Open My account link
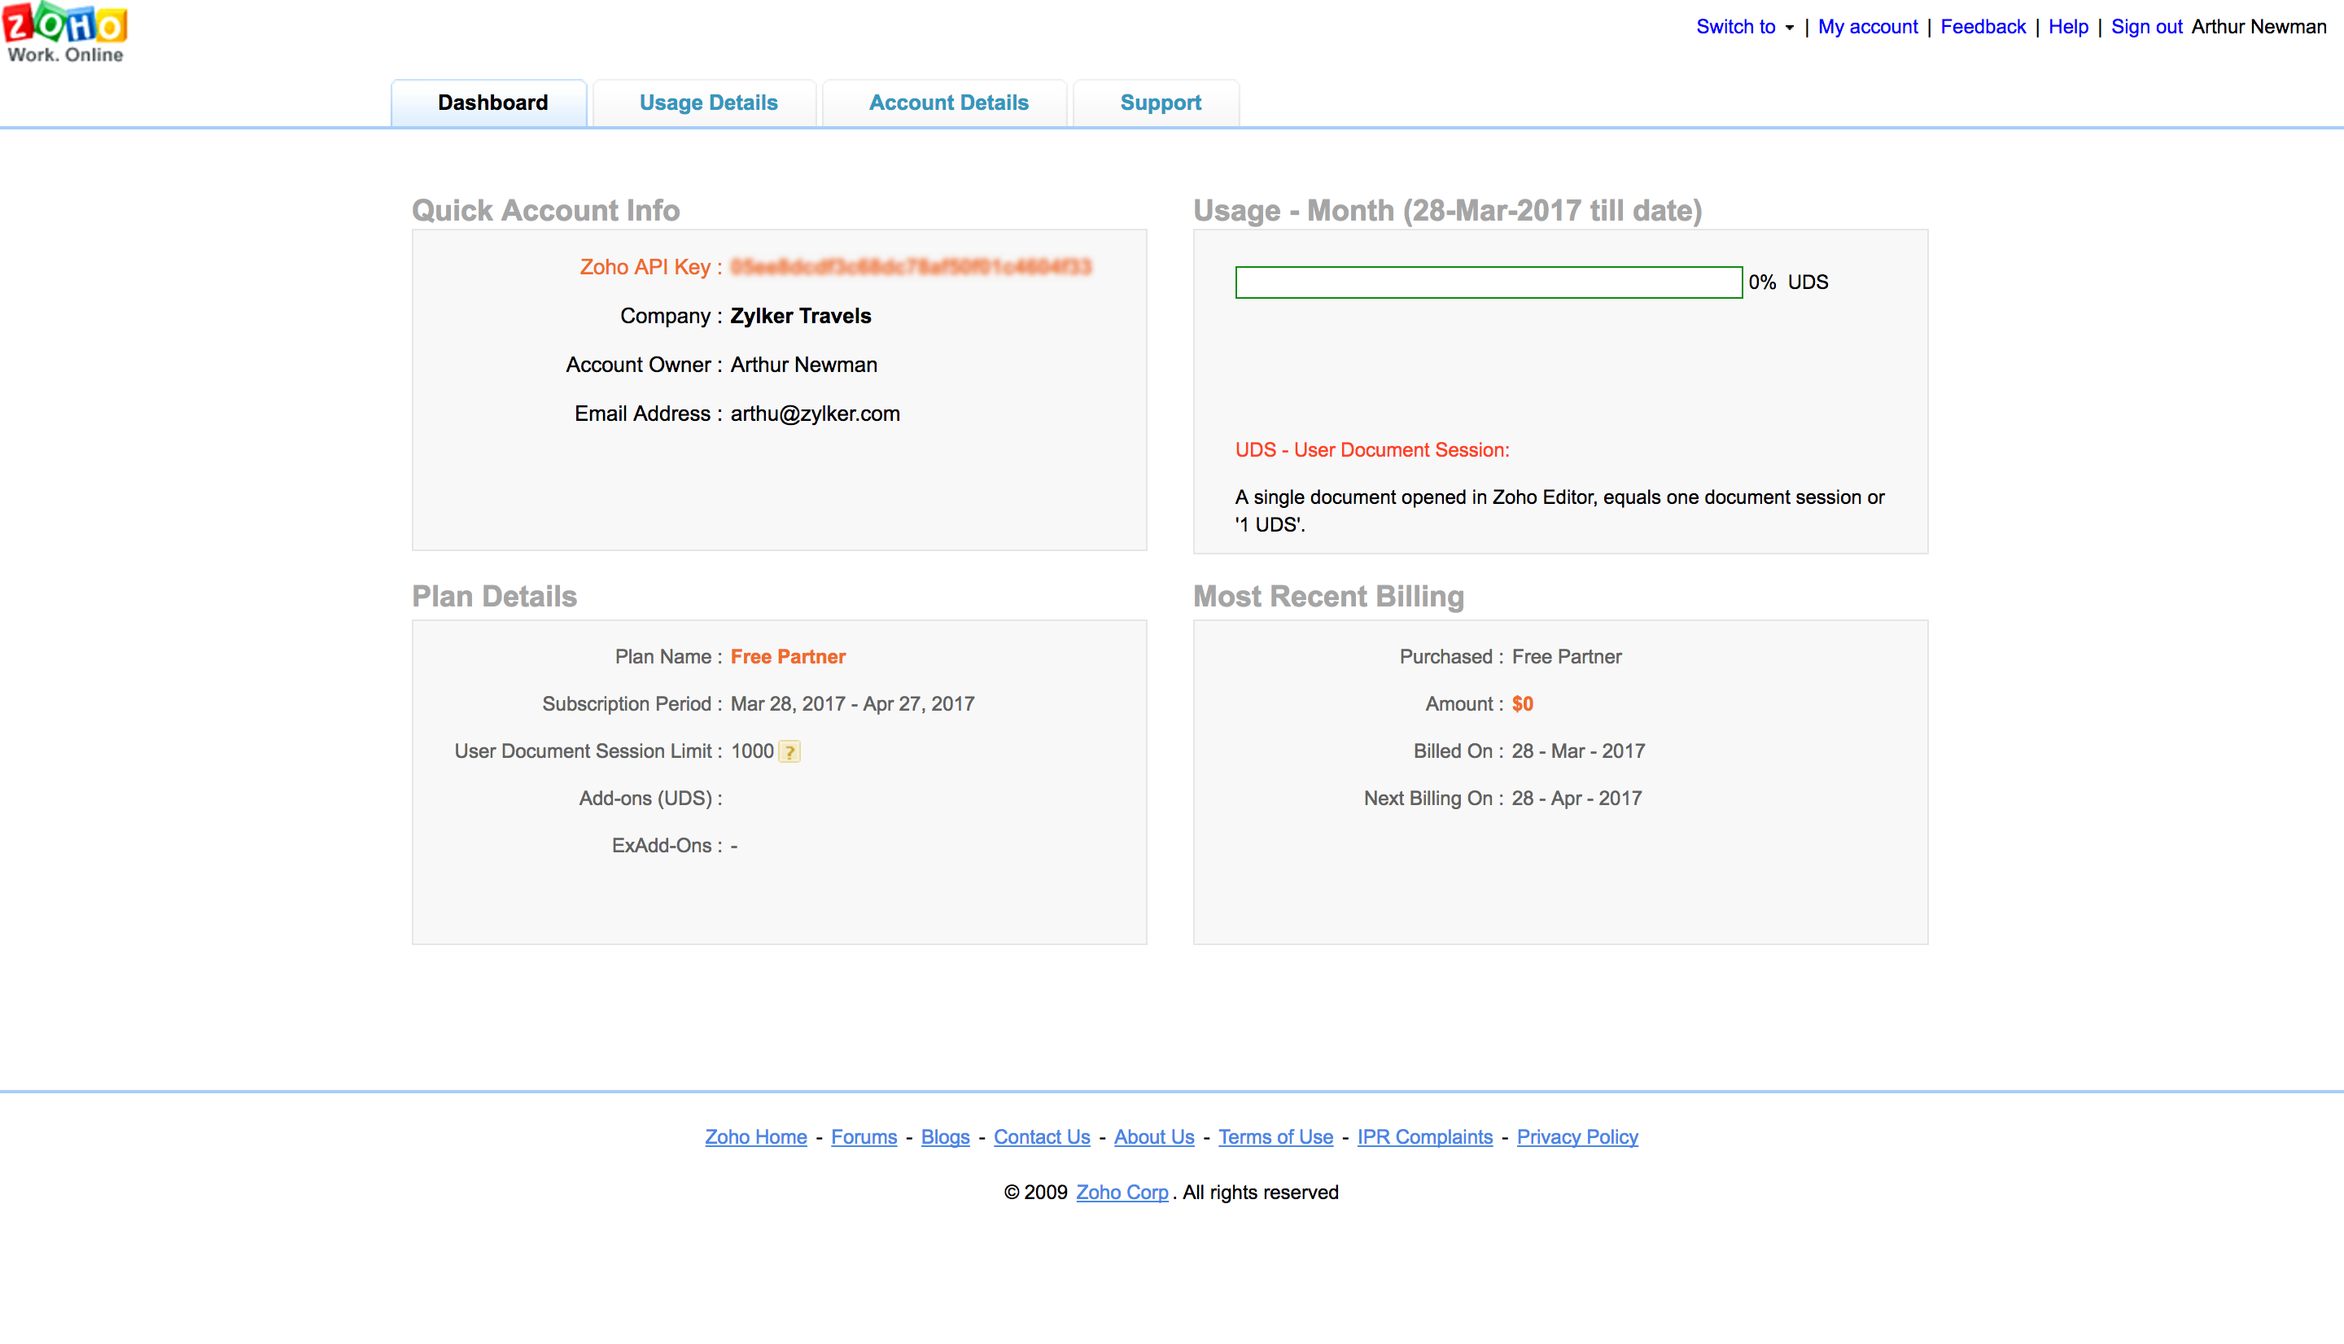 [1867, 27]
